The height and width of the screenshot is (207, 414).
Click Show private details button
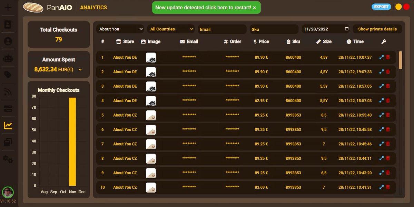point(377,29)
